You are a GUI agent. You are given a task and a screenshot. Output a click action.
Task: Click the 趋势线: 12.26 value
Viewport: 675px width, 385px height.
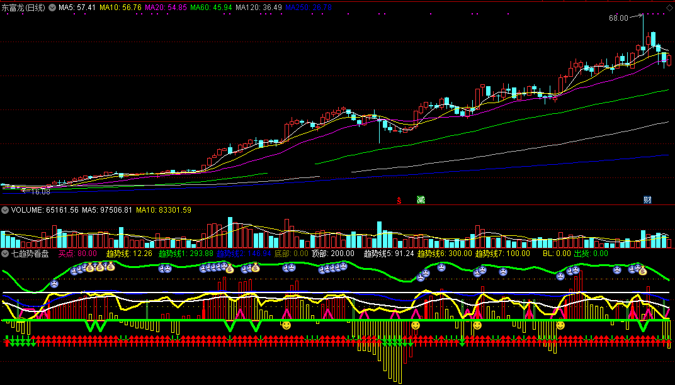(129, 254)
